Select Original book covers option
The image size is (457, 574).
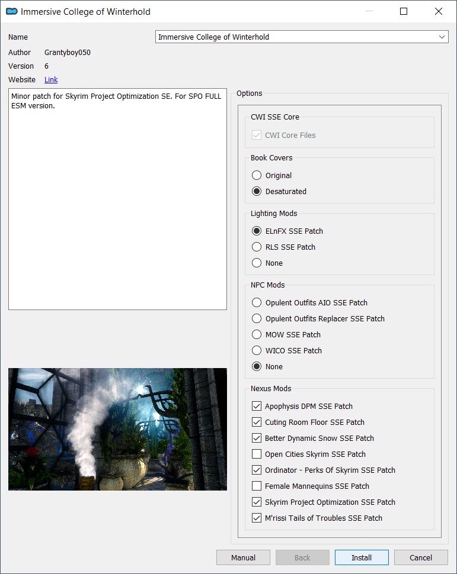click(x=272, y=175)
